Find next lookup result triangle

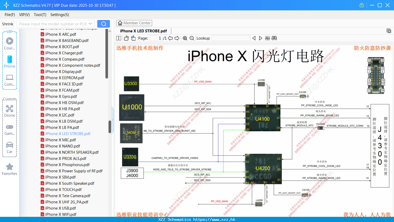261,38
